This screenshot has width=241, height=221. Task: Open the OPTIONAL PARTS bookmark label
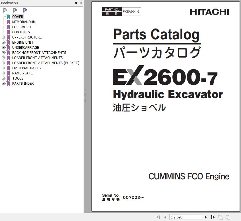26,68
